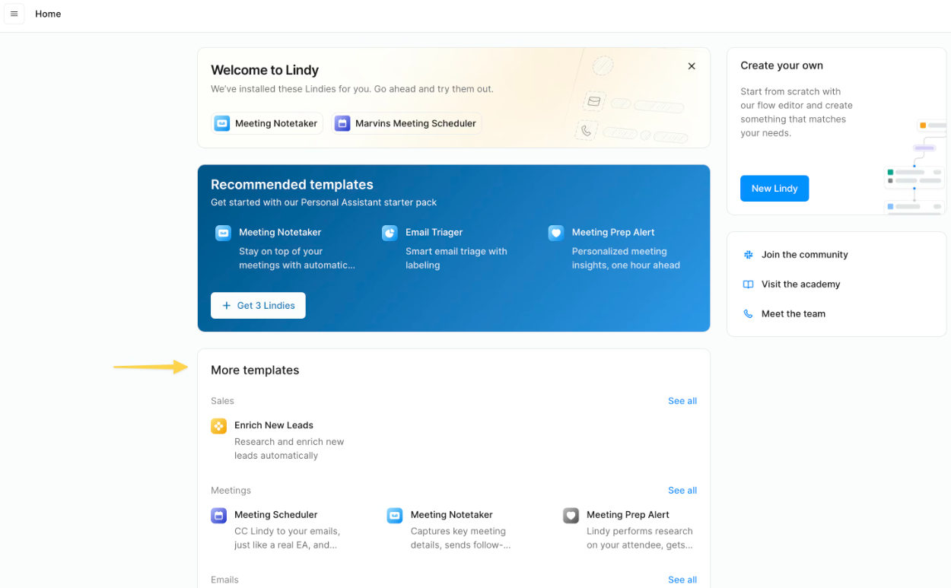Open the Join the community link
This screenshot has height=588, width=951.
point(804,255)
